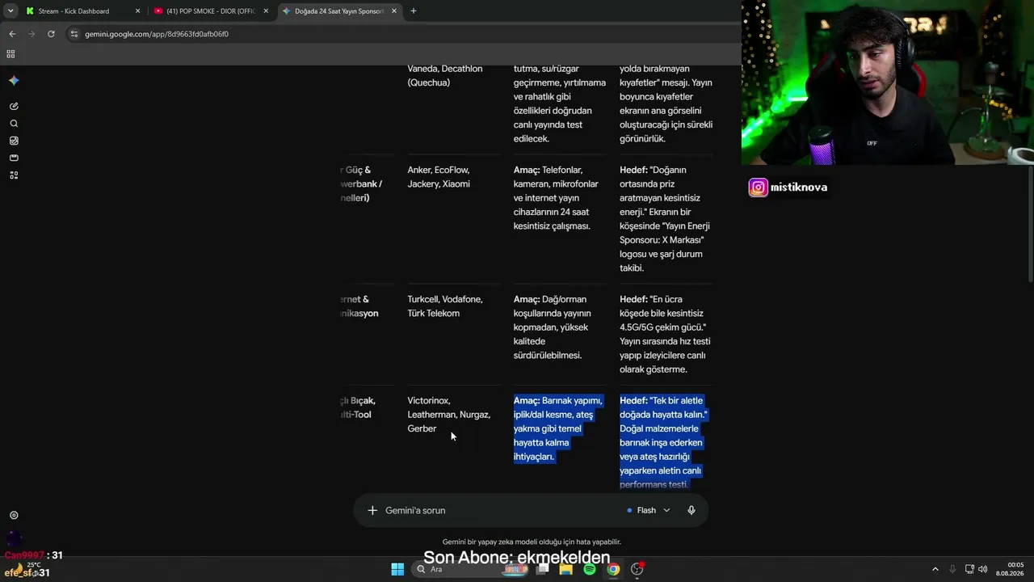Open Chrome from the taskbar
This screenshot has height=582, width=1034.
(x=613, y=569)
